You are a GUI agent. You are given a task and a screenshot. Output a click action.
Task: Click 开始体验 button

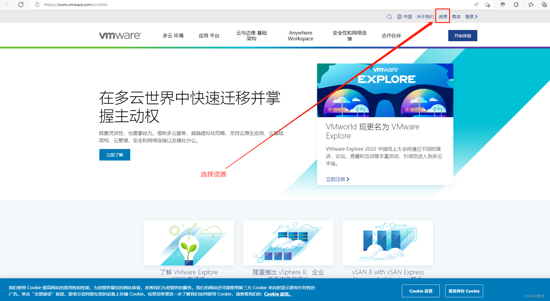click(x=462, y=35)
